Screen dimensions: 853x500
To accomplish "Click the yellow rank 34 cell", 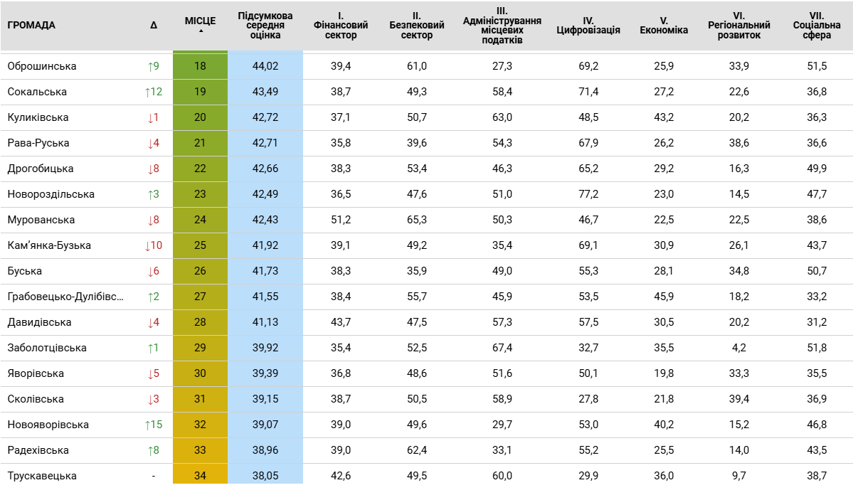I will coord(200,476).
